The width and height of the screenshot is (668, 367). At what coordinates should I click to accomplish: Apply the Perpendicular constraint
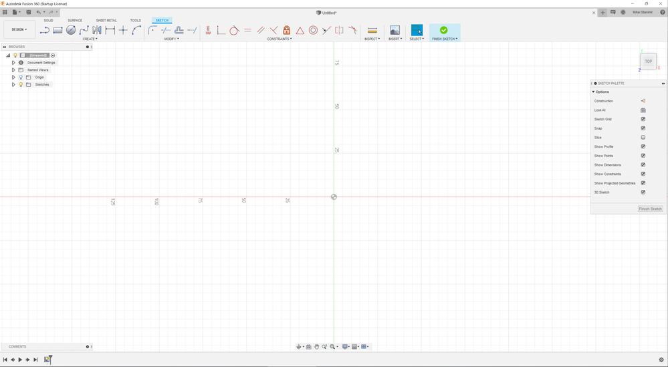tap(273, 30)
